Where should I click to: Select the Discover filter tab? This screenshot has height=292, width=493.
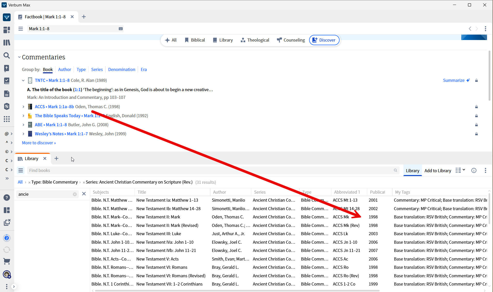[x=324, y=40]
